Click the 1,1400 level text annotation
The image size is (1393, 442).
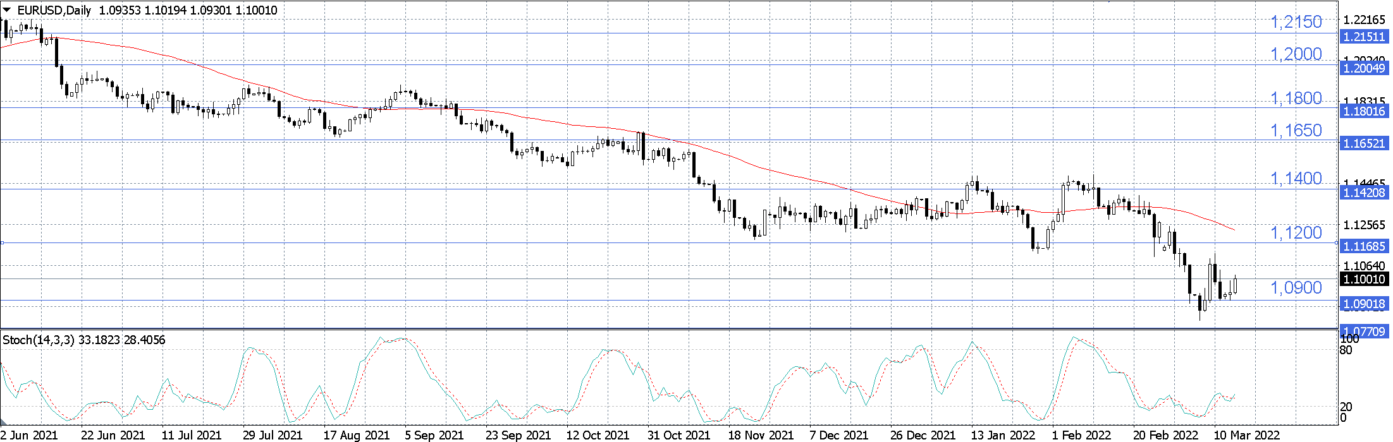tap(1296, 179)
